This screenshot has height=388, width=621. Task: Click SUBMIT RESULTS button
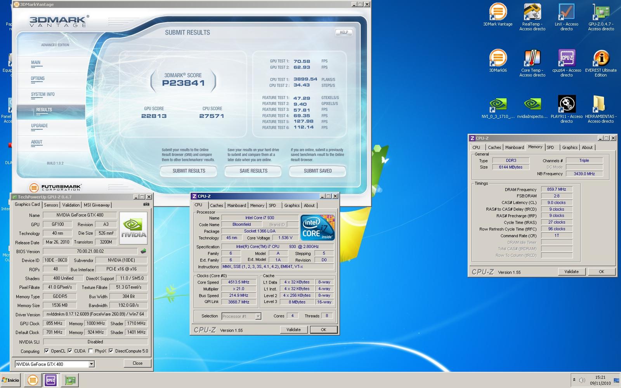[189, 171]
